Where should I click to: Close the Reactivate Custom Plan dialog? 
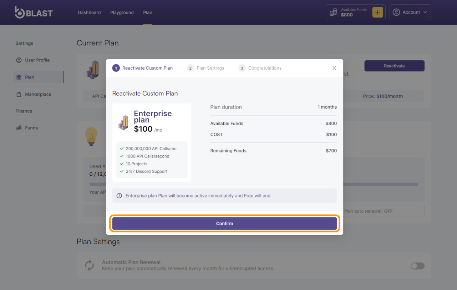[x=334, y=68]
